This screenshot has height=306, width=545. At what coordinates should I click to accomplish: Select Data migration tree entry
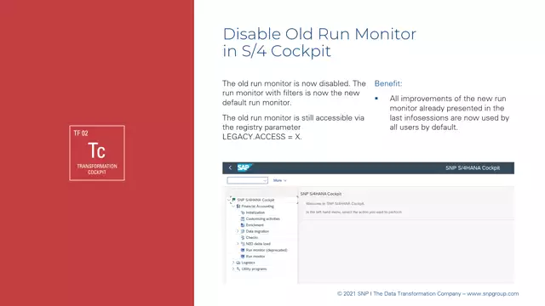[257, 231]
